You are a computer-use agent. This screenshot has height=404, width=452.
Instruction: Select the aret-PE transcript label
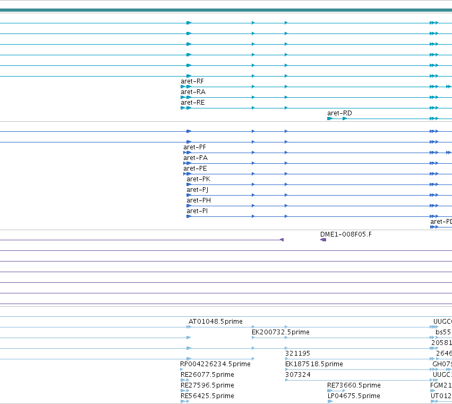(195, 169)
